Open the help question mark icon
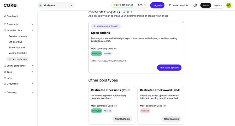Viewport: 235px width, 126px height. coord(195,5)
